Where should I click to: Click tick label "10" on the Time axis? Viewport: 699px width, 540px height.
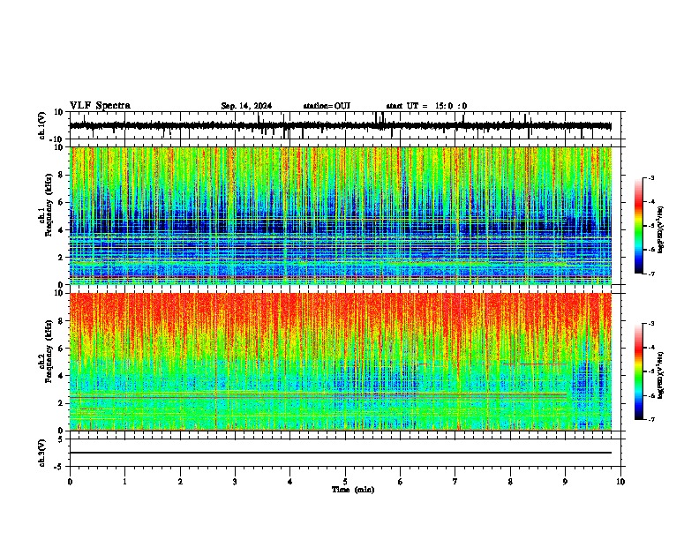(x=620, y=482)
